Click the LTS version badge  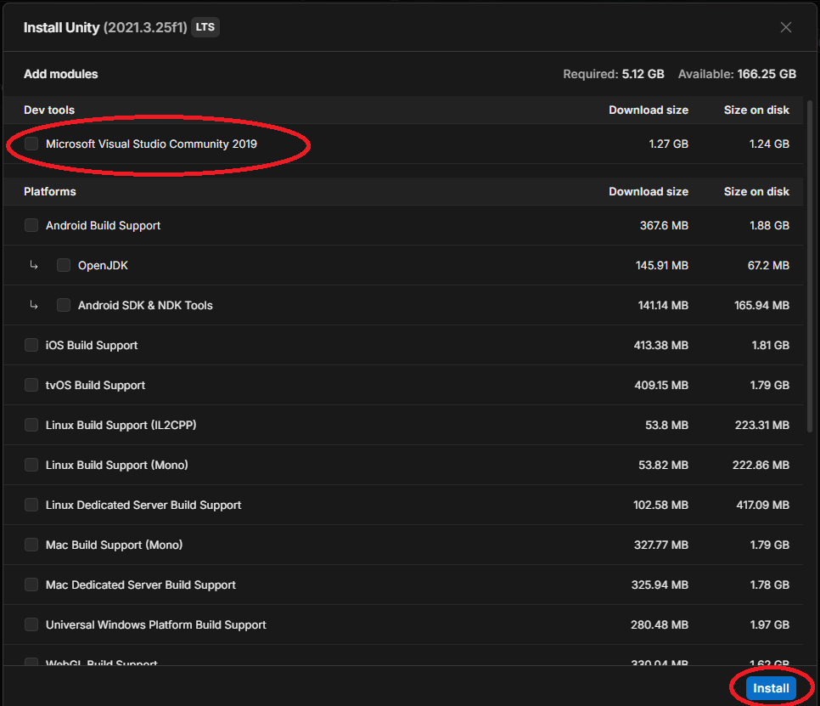pos(205,27)
